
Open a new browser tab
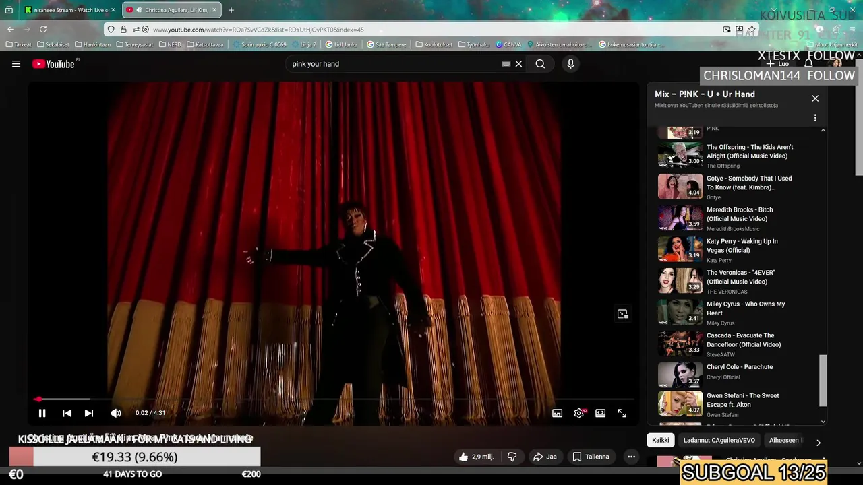tap(231, 10)
